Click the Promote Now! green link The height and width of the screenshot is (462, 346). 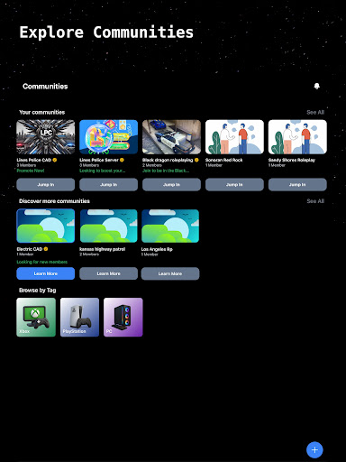click(31, 171)
